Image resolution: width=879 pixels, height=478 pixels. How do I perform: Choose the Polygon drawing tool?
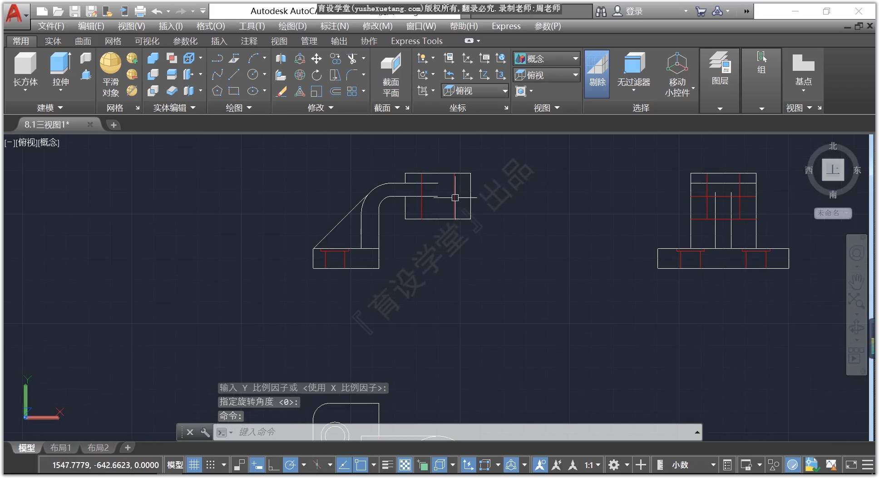[x=217, y=91]
